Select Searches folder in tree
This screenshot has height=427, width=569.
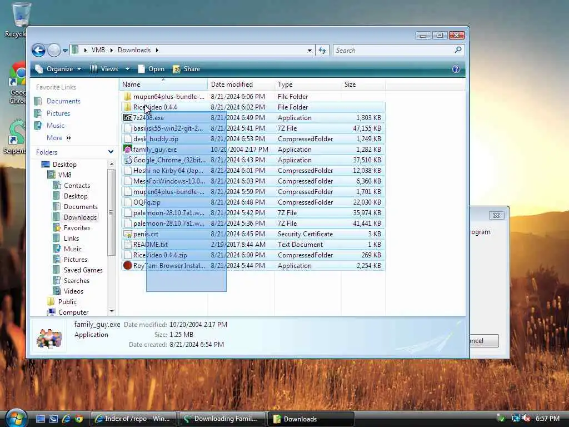coord(72,281)
